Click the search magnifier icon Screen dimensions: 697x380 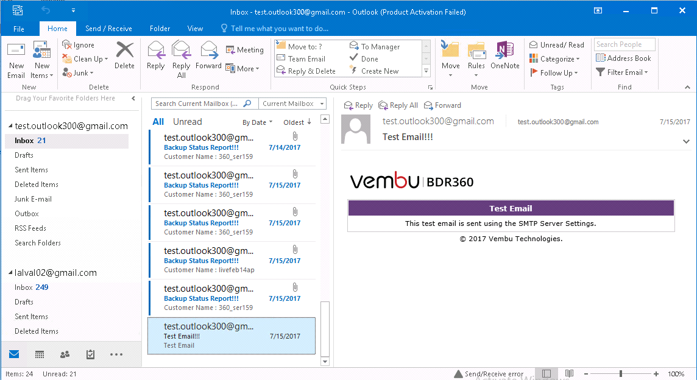247,104
